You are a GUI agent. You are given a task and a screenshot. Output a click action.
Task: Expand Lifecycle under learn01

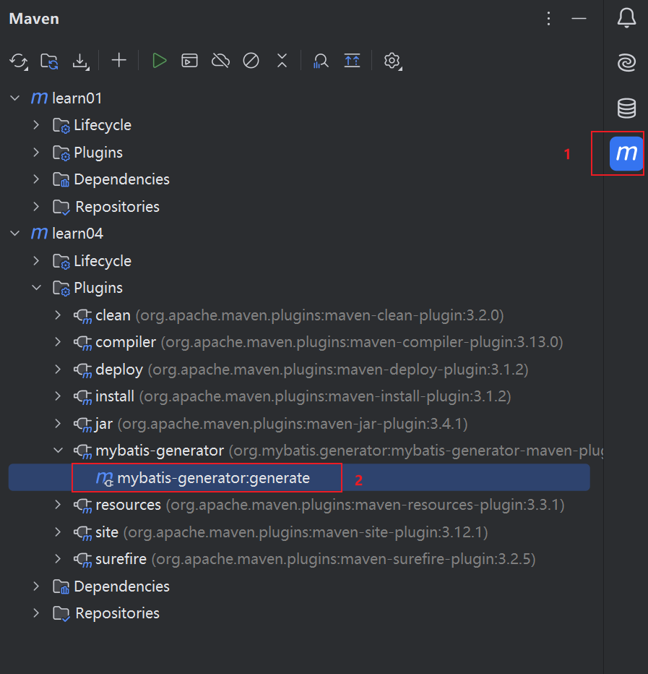tap(37, 125)
